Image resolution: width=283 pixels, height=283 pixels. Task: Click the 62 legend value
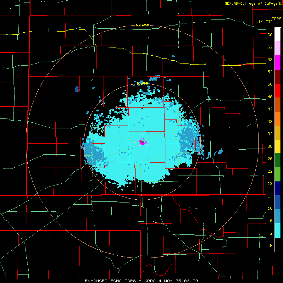pos(270,47)
